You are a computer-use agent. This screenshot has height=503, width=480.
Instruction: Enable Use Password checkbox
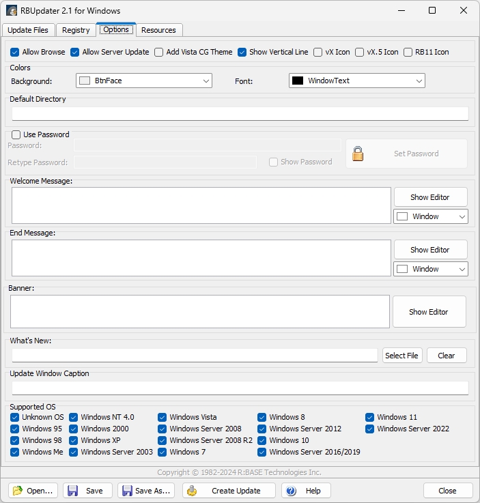click(16, 134)
